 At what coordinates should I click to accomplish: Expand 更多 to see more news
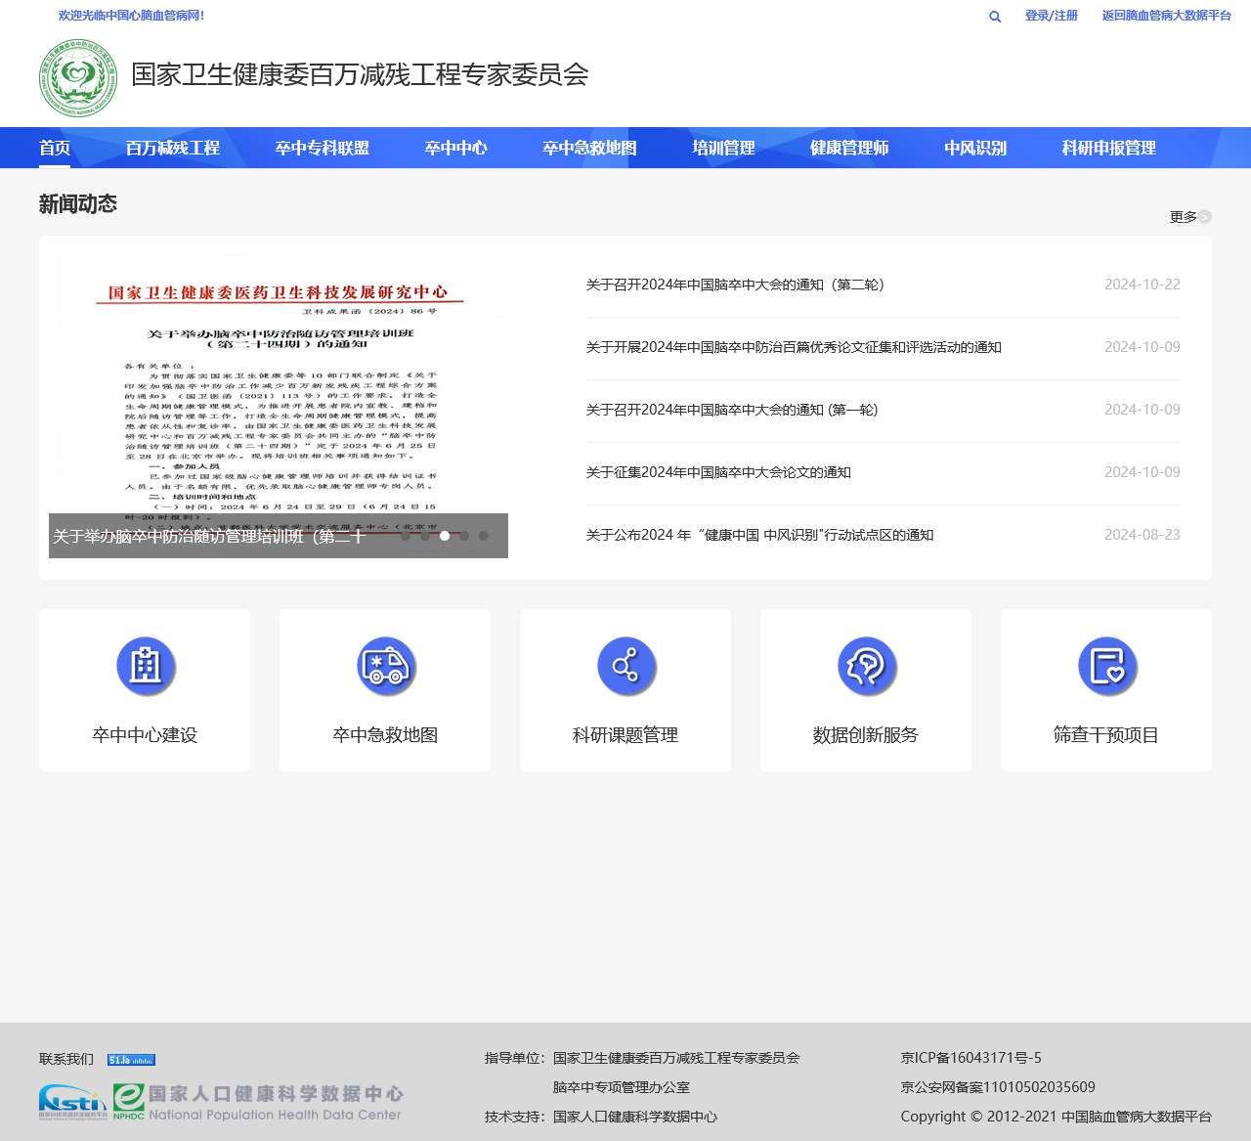pyautogui.click(x=1179, y=217)
